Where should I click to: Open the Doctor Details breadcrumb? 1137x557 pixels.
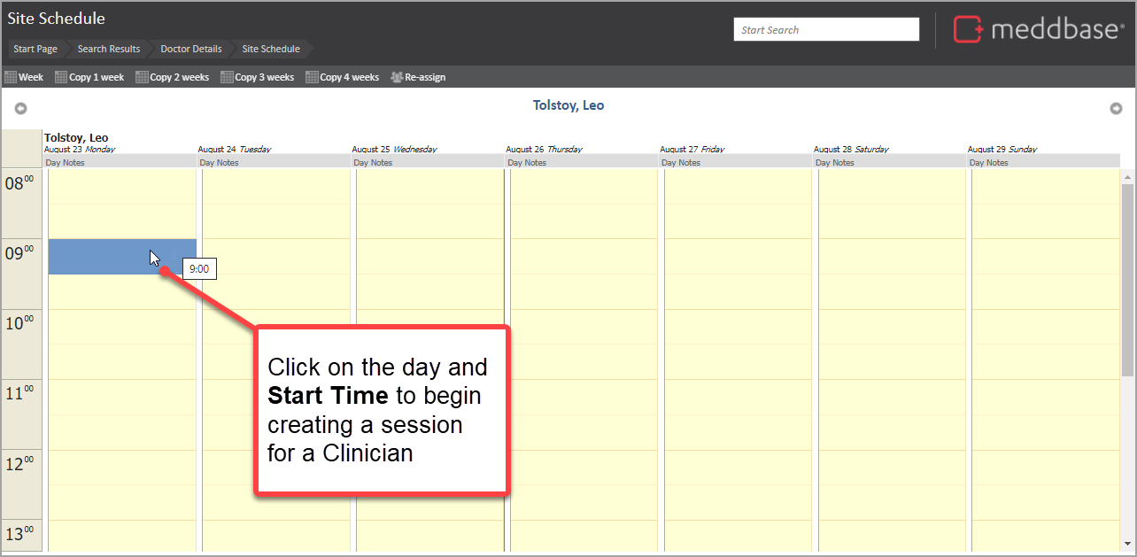(191, 49)
